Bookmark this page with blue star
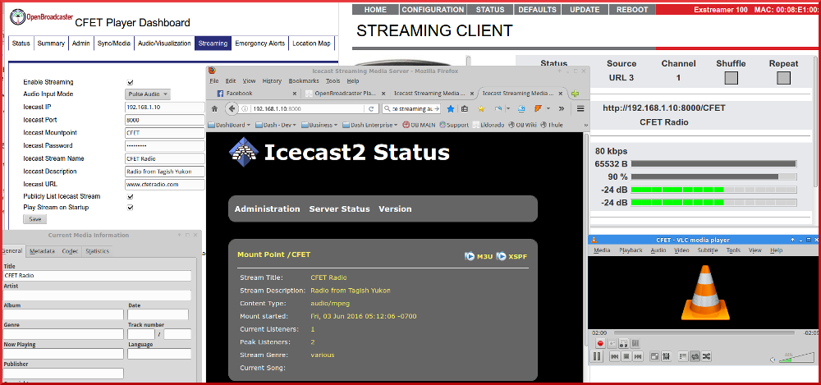Viewport: 821px width, 385px height. (x=450, y=108)
